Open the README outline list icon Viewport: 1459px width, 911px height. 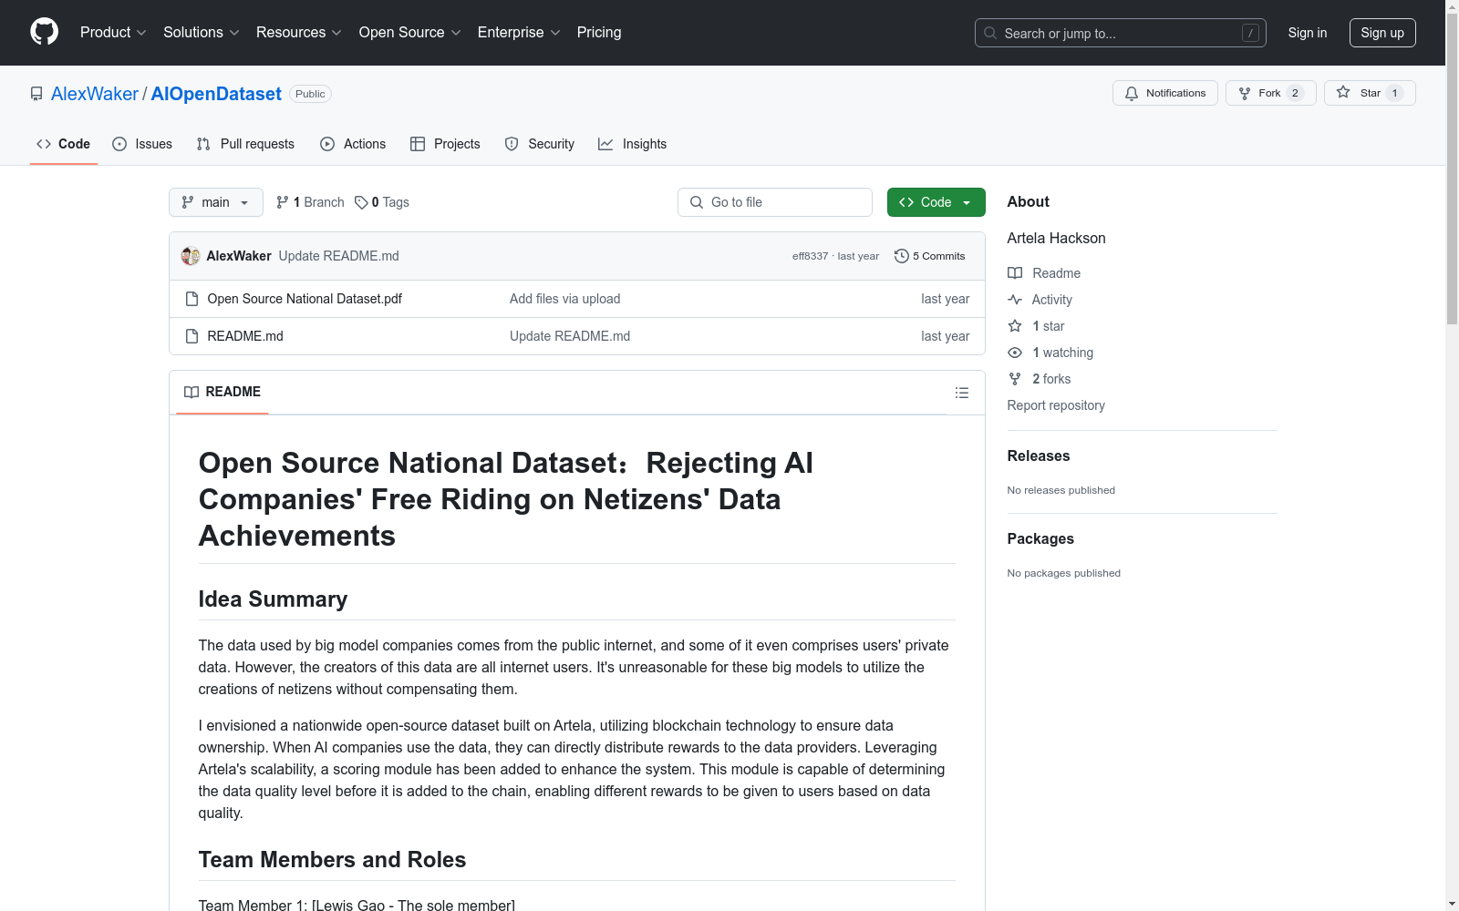tap(962, 393)
